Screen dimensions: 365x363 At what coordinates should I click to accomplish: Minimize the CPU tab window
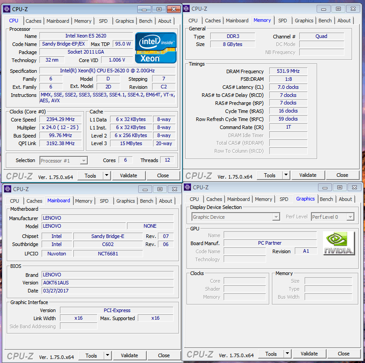tap(144, 9)
